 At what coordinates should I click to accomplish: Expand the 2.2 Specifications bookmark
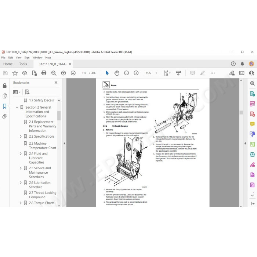21,136
